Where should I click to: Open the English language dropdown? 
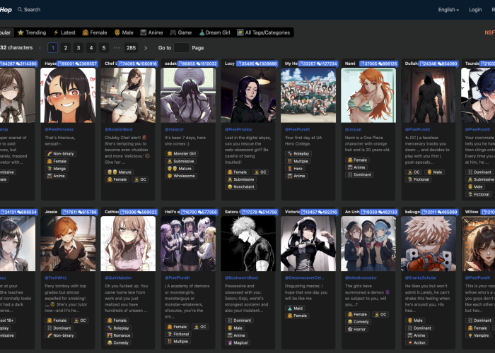(x=448, y=10)
